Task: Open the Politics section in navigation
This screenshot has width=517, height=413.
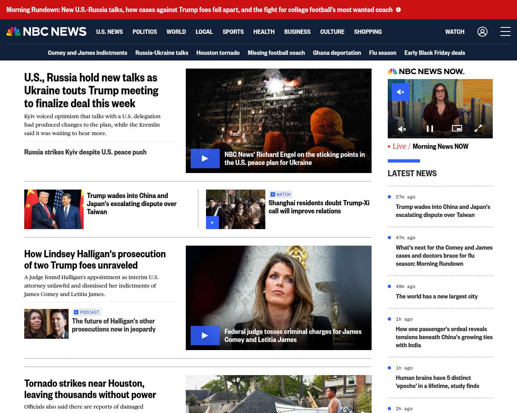Action: (145, 31)
